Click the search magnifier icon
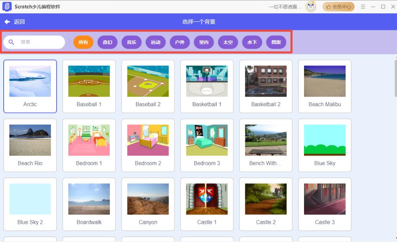This screenshot has height=242, width=397. click(11, 42)
